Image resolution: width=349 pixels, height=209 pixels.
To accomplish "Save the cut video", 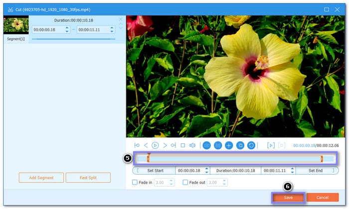I will (288, 198).
